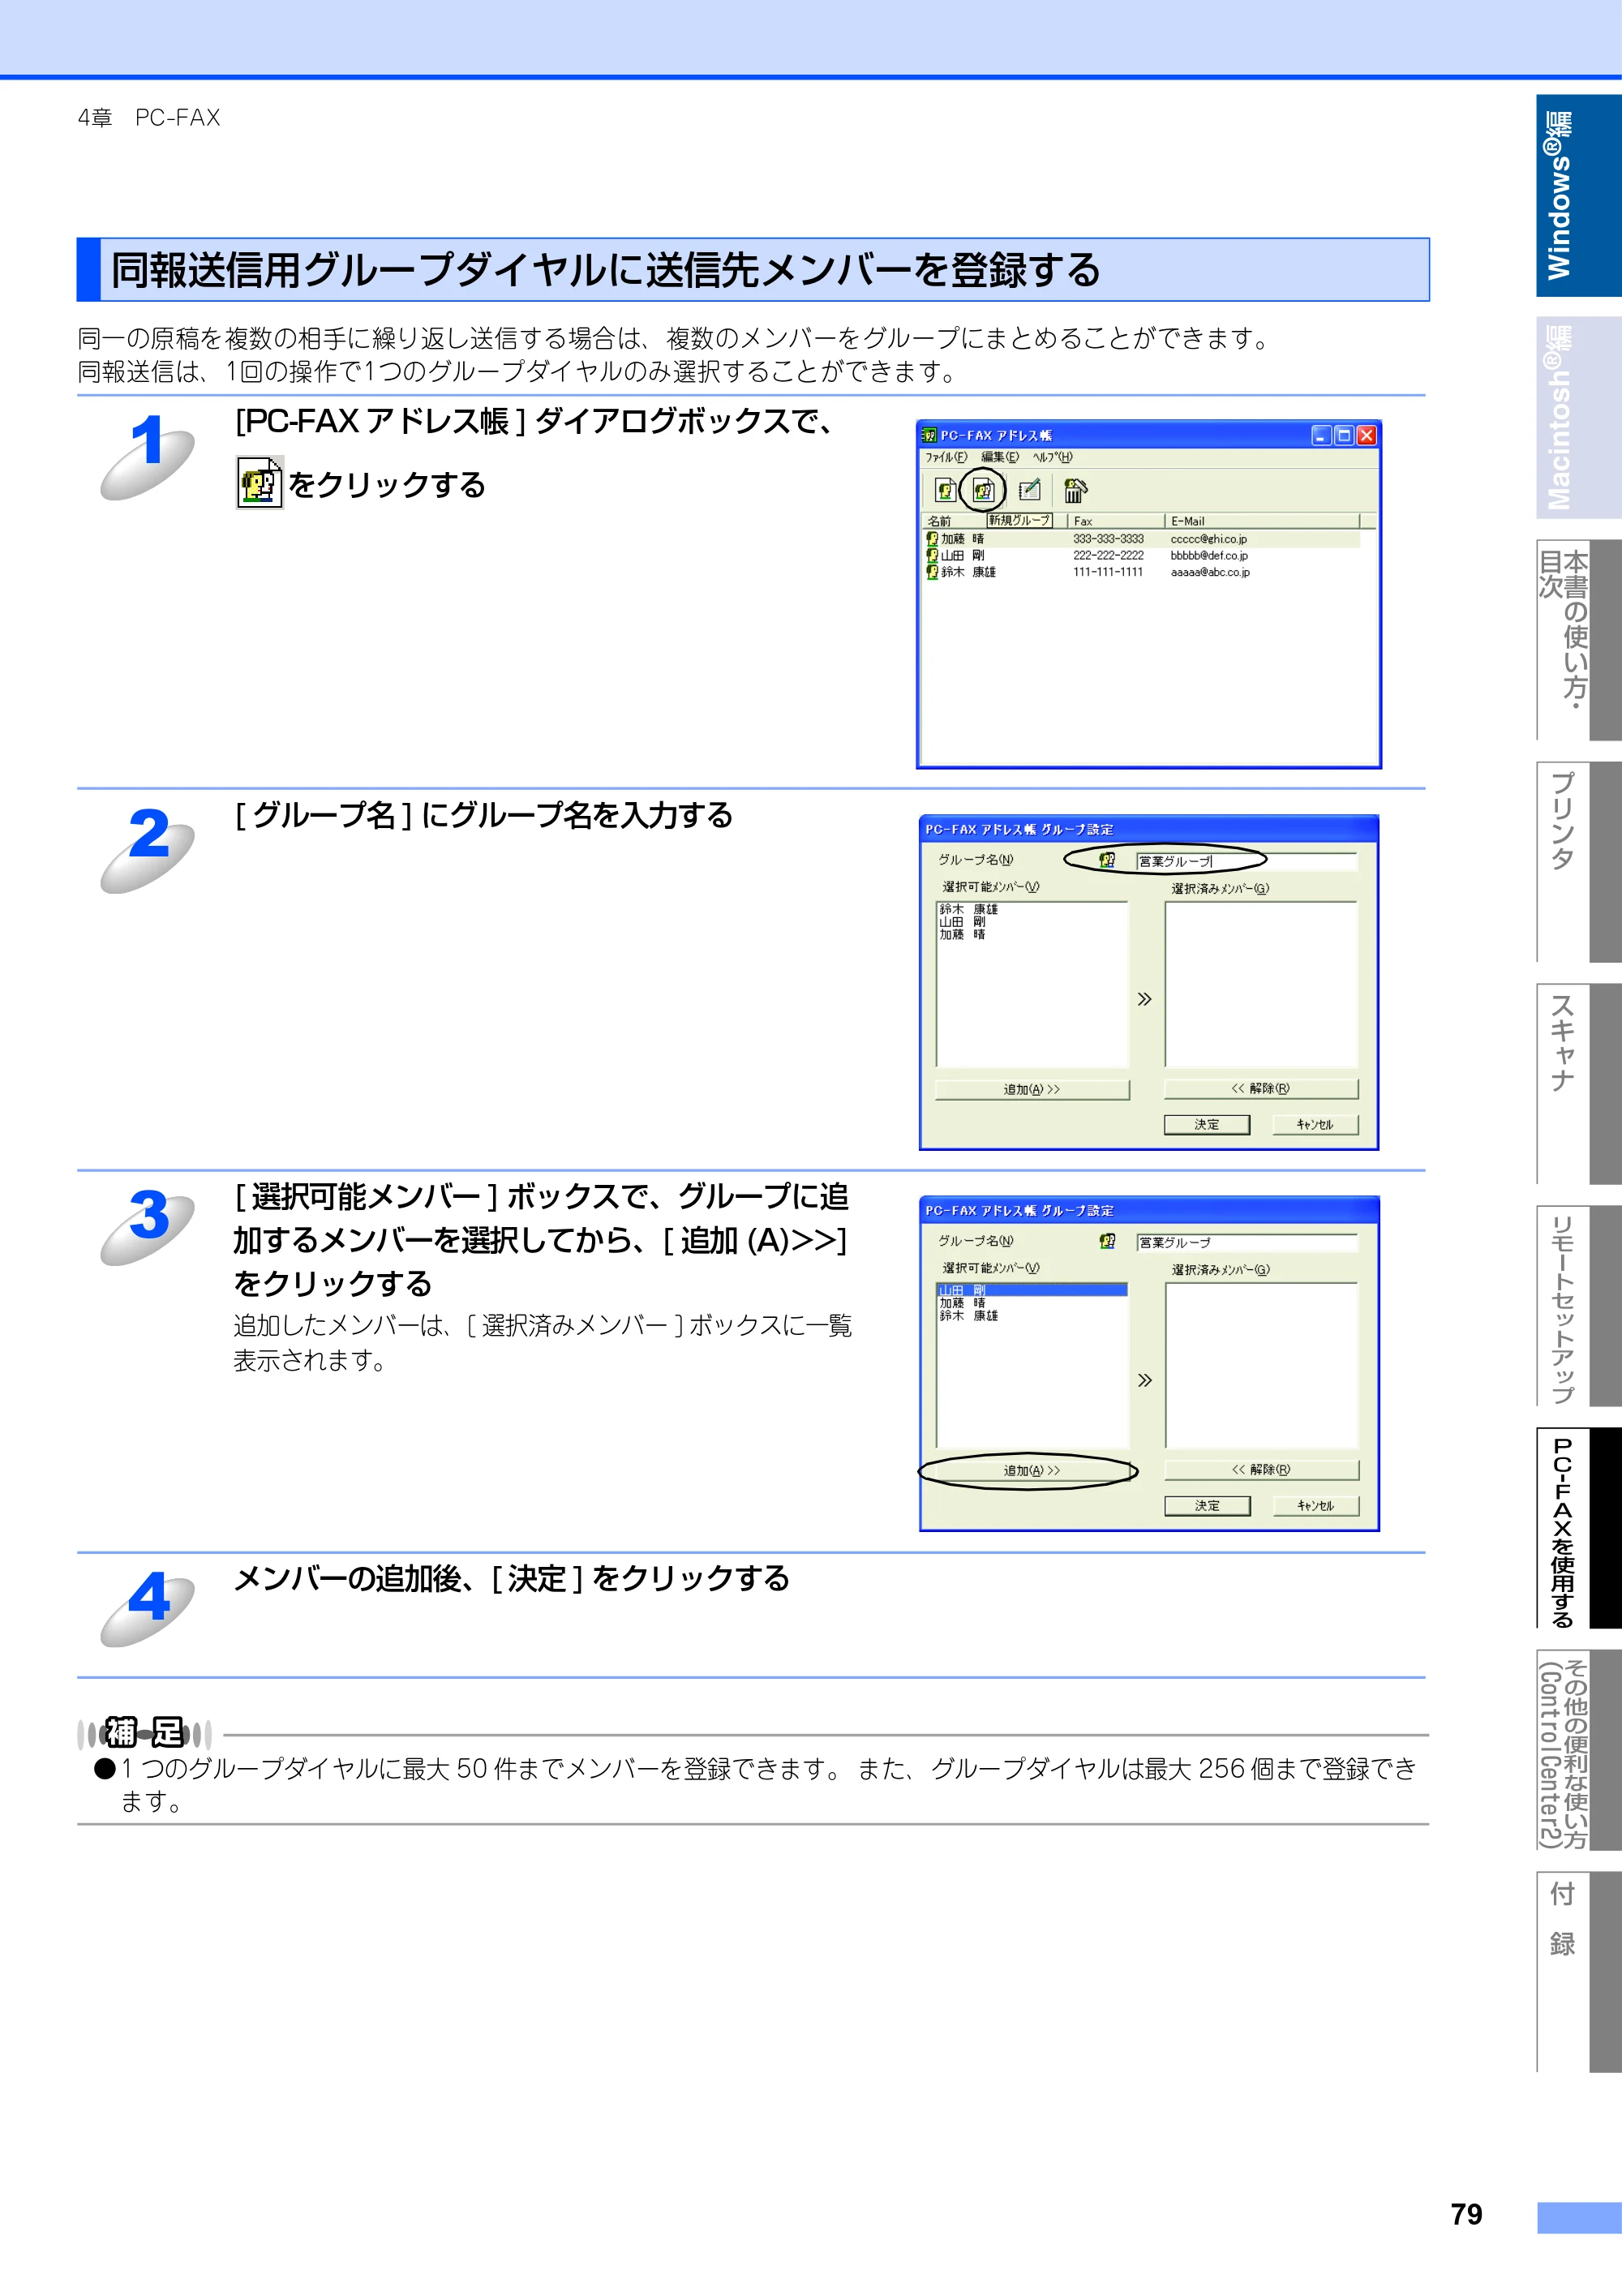Switch to the Macintosh編 side tab
Screen dimensions: 1622x2296
(x=1578, y=417)
